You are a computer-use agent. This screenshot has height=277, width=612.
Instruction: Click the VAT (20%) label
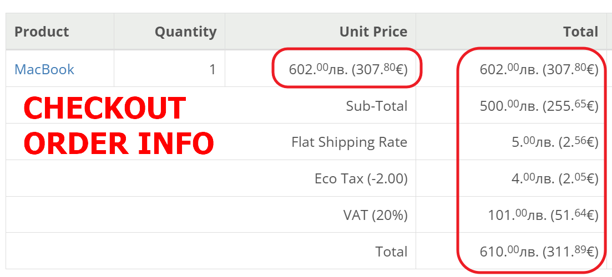375,215
